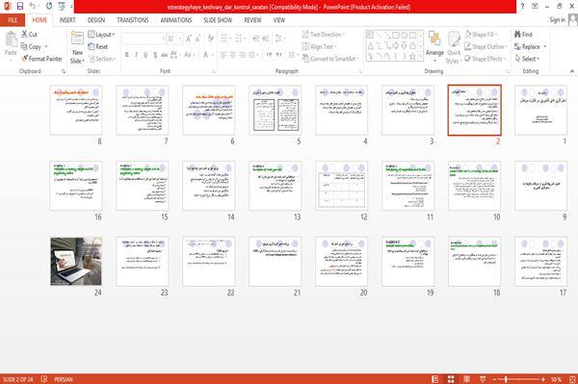Click the Copy icon
Screen dimensions: 578x384
coord(24,46)
